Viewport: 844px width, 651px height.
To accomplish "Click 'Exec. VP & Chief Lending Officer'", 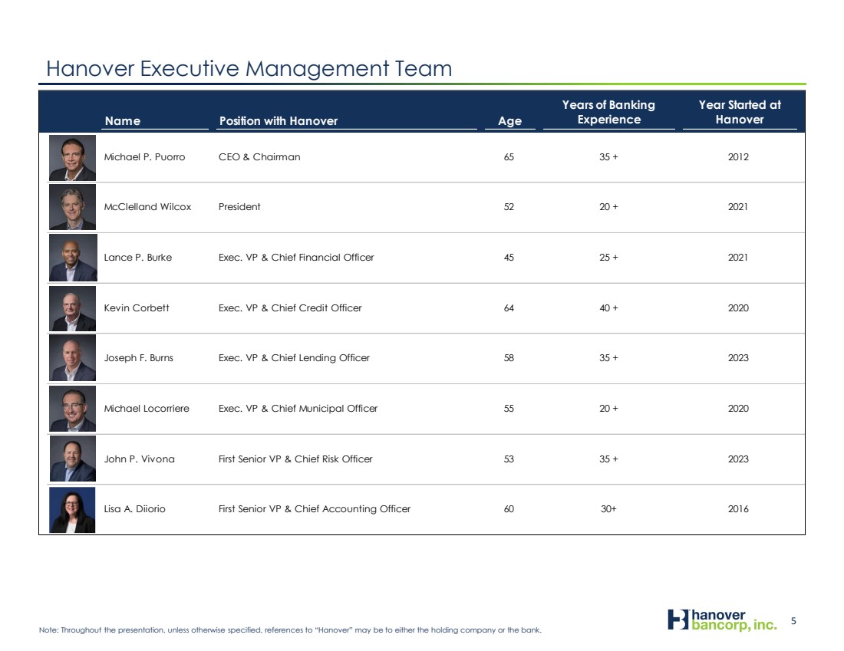I will click(294, 358).
